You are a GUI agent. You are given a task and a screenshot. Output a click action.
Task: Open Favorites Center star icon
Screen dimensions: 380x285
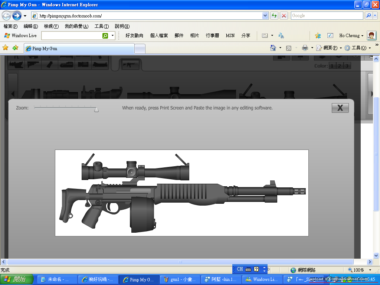6,48
